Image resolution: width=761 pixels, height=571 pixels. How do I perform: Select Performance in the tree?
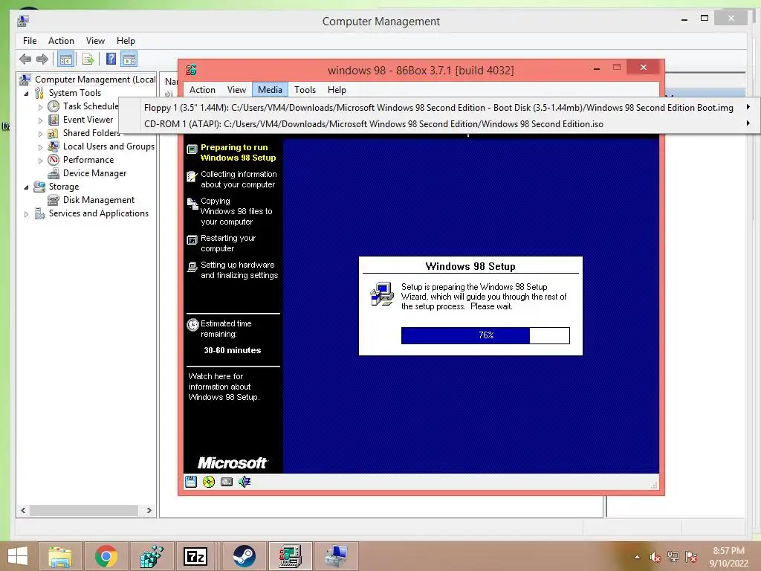88,160
